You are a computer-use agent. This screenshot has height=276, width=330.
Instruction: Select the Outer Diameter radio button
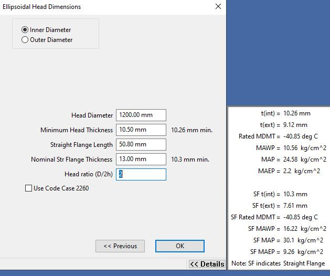pos(25,40)
